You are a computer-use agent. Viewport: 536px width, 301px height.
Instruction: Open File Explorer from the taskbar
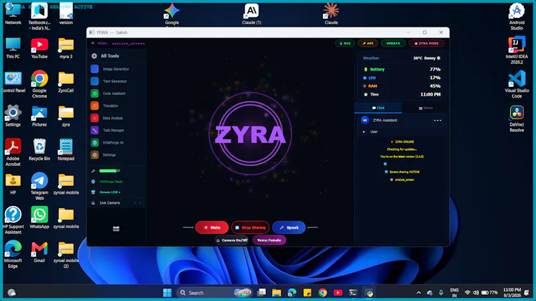click(277, 293)
